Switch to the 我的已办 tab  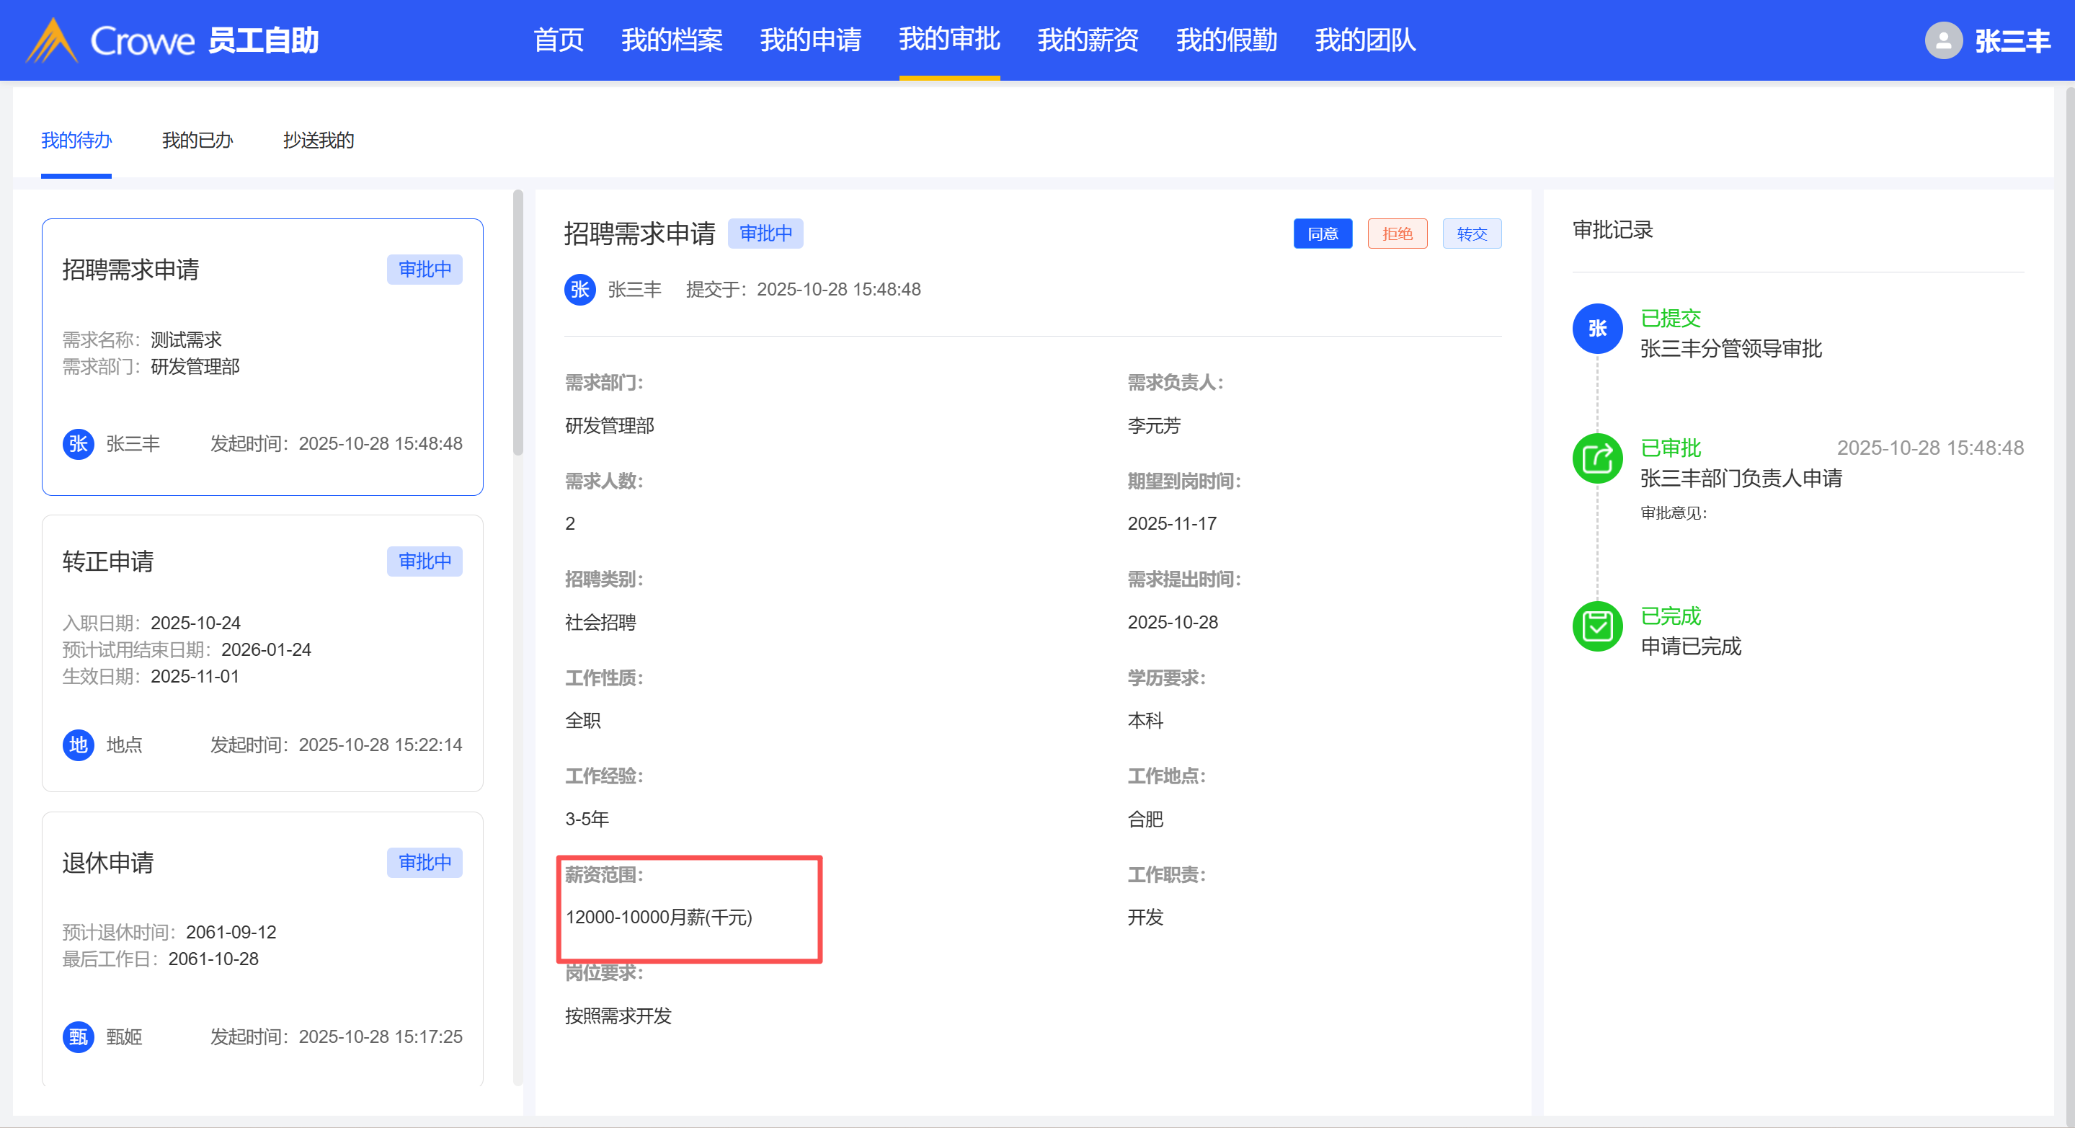pyautogui.click(x=197, y=141)
